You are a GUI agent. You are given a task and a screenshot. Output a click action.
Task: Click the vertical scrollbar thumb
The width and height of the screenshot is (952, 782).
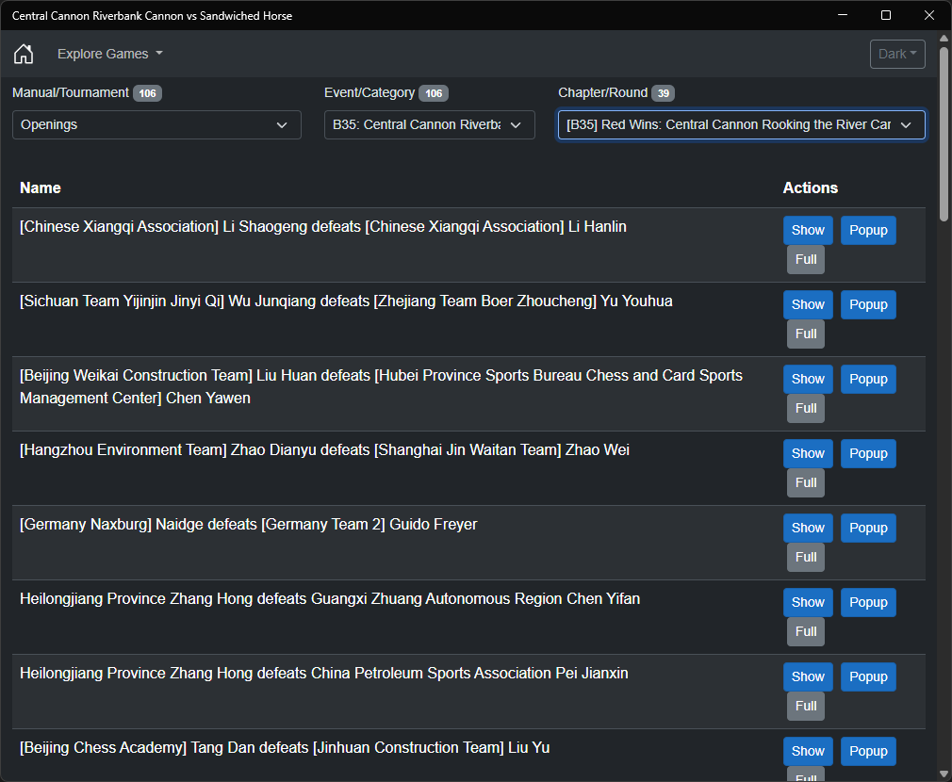(944, 132)
